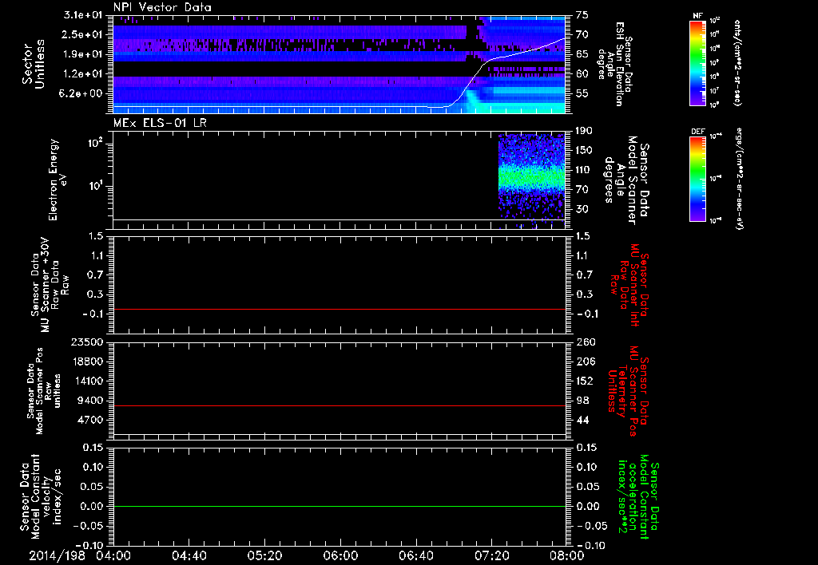This screenshot has height=565, width=818.
Task: Click the 'Model Scanner Pos Raw unitless' axis label
Action: click(44, 391)
